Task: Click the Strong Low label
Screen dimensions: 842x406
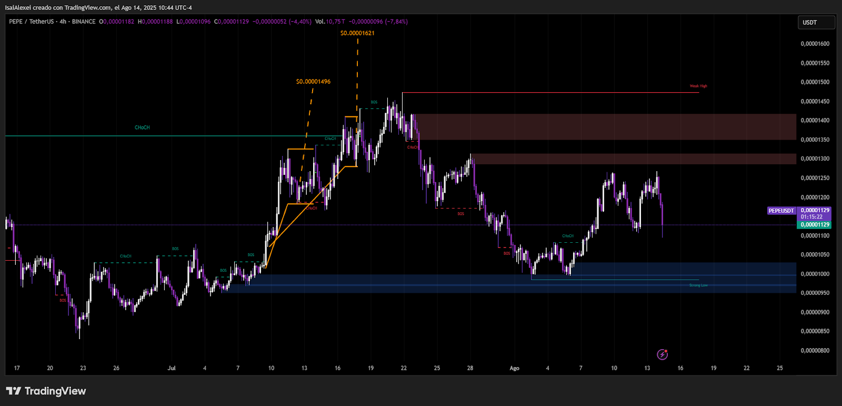Action: (x=698, y=285)
